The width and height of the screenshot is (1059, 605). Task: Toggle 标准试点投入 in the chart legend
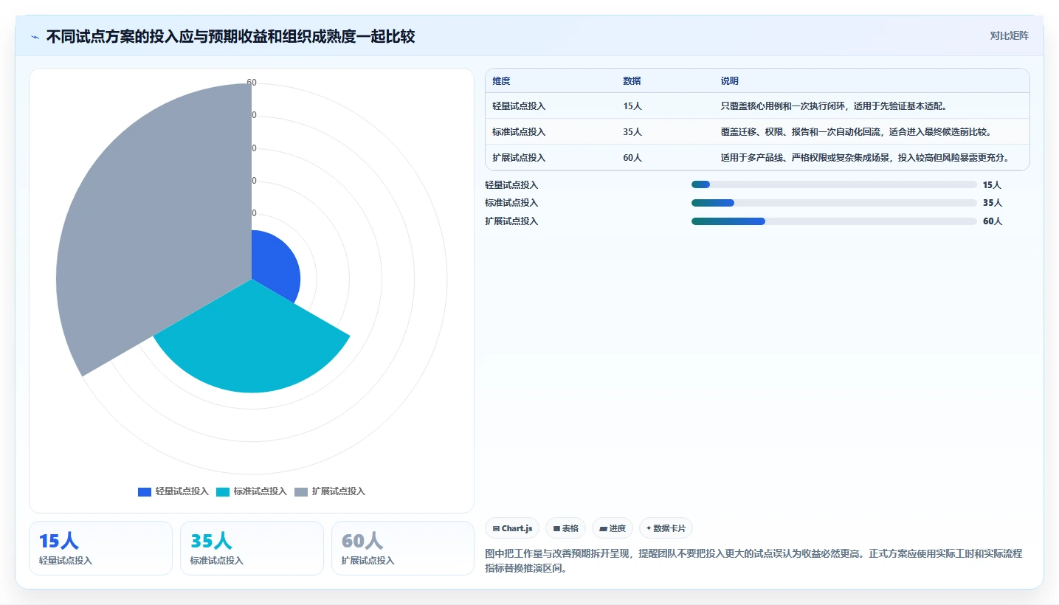coord(252,491)
